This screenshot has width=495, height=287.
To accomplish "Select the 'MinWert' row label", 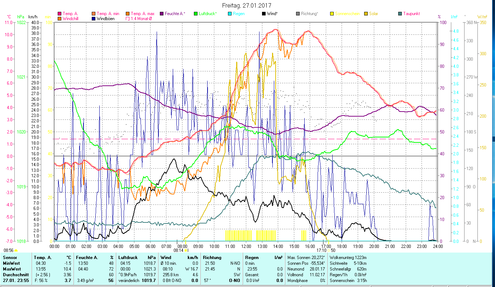I will (x=11, y=264).
